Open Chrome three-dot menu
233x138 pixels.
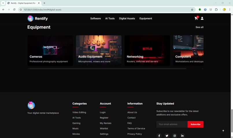[230, 10]
